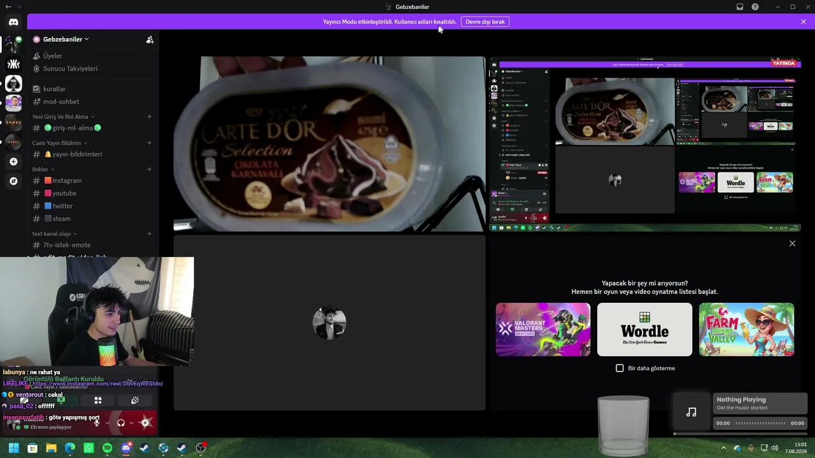Click the media widget progress bar
The height and width of the screenshot is (458, 815).
tap(740, 434)
